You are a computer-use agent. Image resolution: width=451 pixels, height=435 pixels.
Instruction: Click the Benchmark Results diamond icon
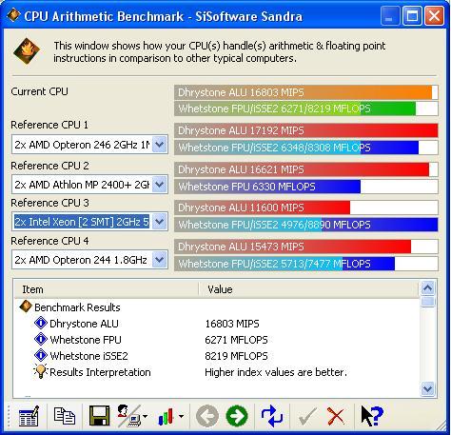[x=26, y=306]
